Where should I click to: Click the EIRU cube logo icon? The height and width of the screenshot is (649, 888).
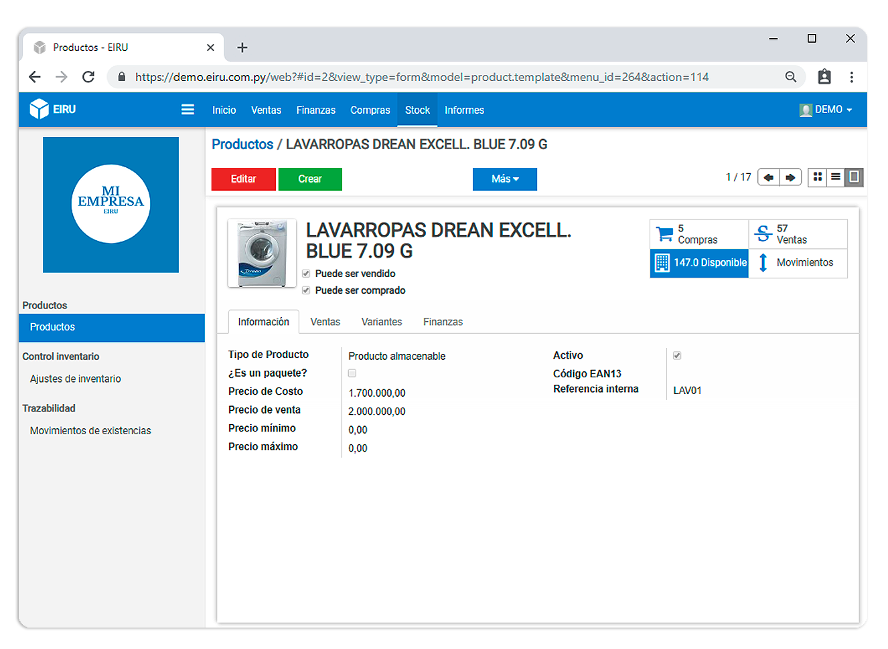pyautogui.click(x=40, y=108)
